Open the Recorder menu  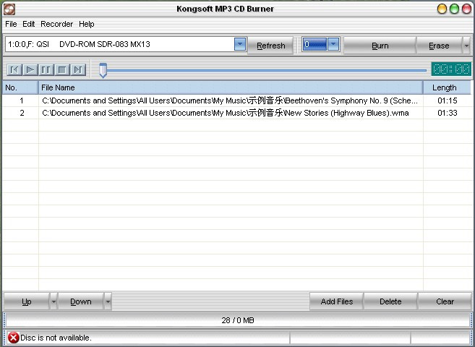[x=56, y=24]
